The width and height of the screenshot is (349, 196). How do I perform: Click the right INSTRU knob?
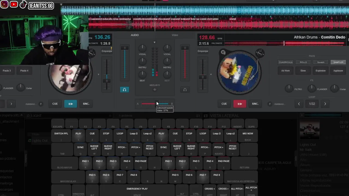167,62
